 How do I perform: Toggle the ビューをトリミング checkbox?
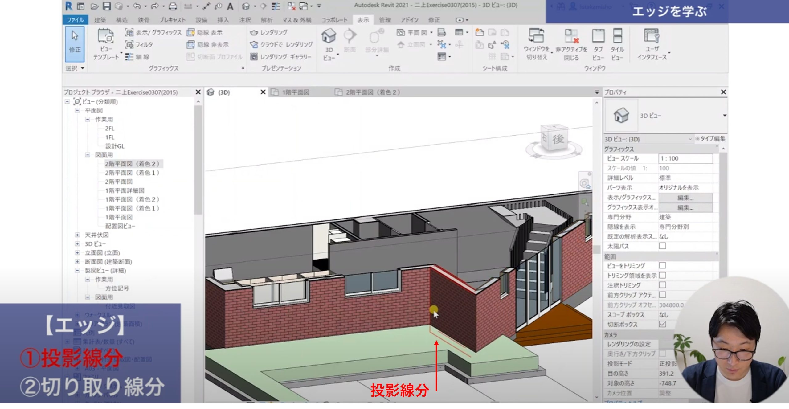pos(662,265)
